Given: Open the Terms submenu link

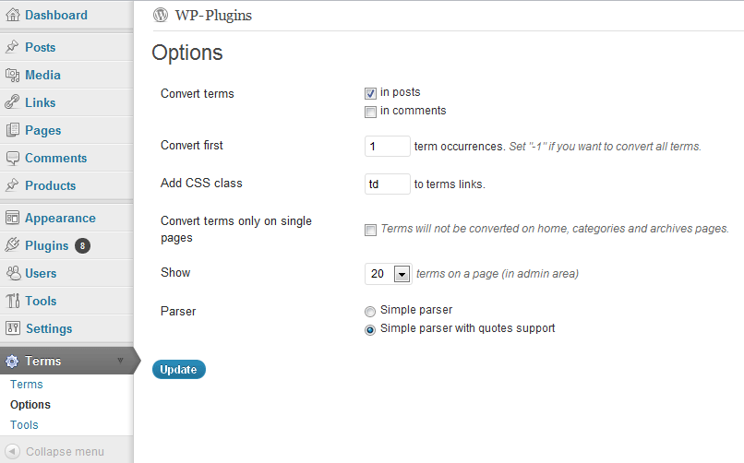Looking at the screenshot, I should tap(26, 385).
